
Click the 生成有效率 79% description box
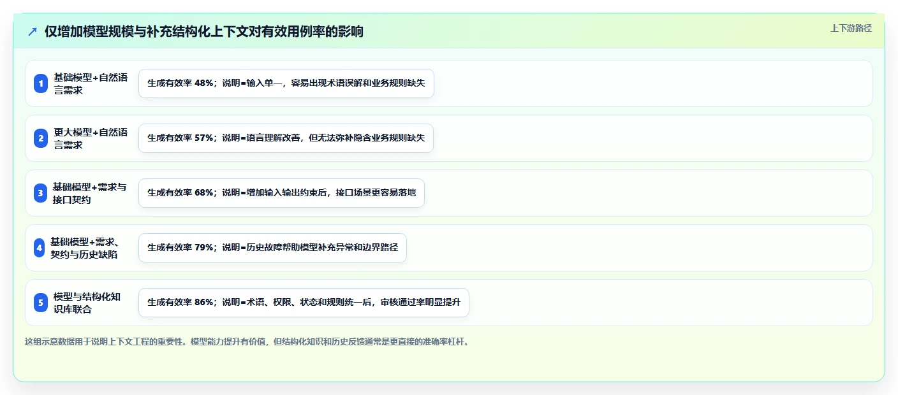tap(272, 248)
